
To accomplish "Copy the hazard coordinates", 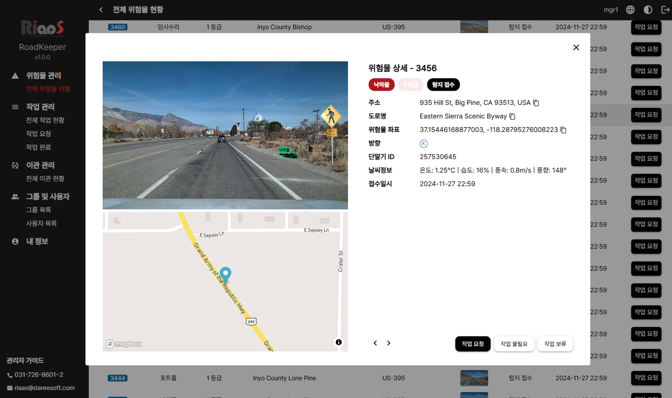I will pyautogui.click(x=563, y=130).
